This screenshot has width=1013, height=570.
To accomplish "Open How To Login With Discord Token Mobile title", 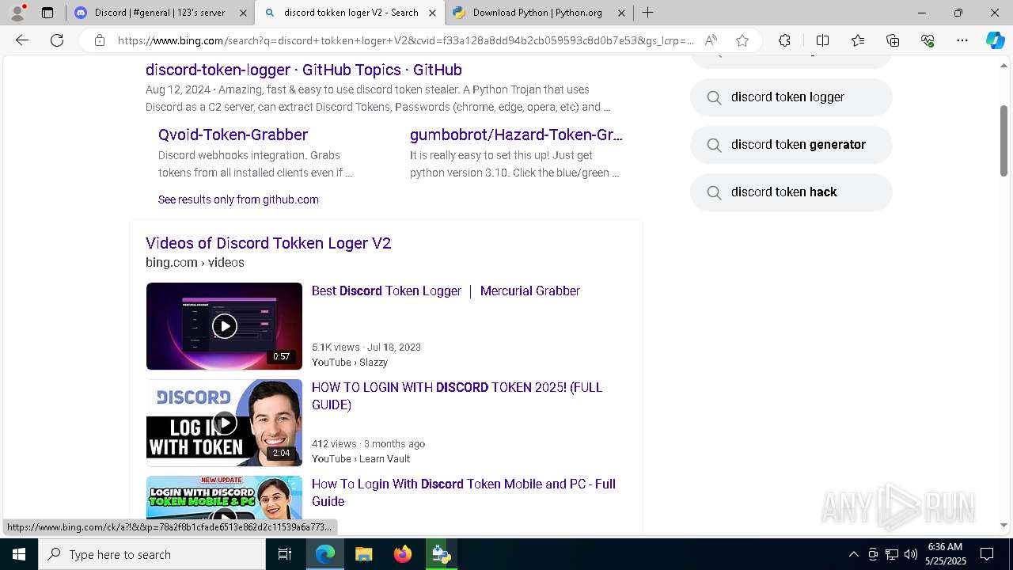I will (x=463, y=492).
